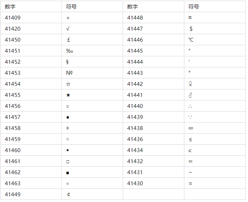Select the number cell 41463
The height and width of the screenshot is (202, 248).
coord(13,183)
